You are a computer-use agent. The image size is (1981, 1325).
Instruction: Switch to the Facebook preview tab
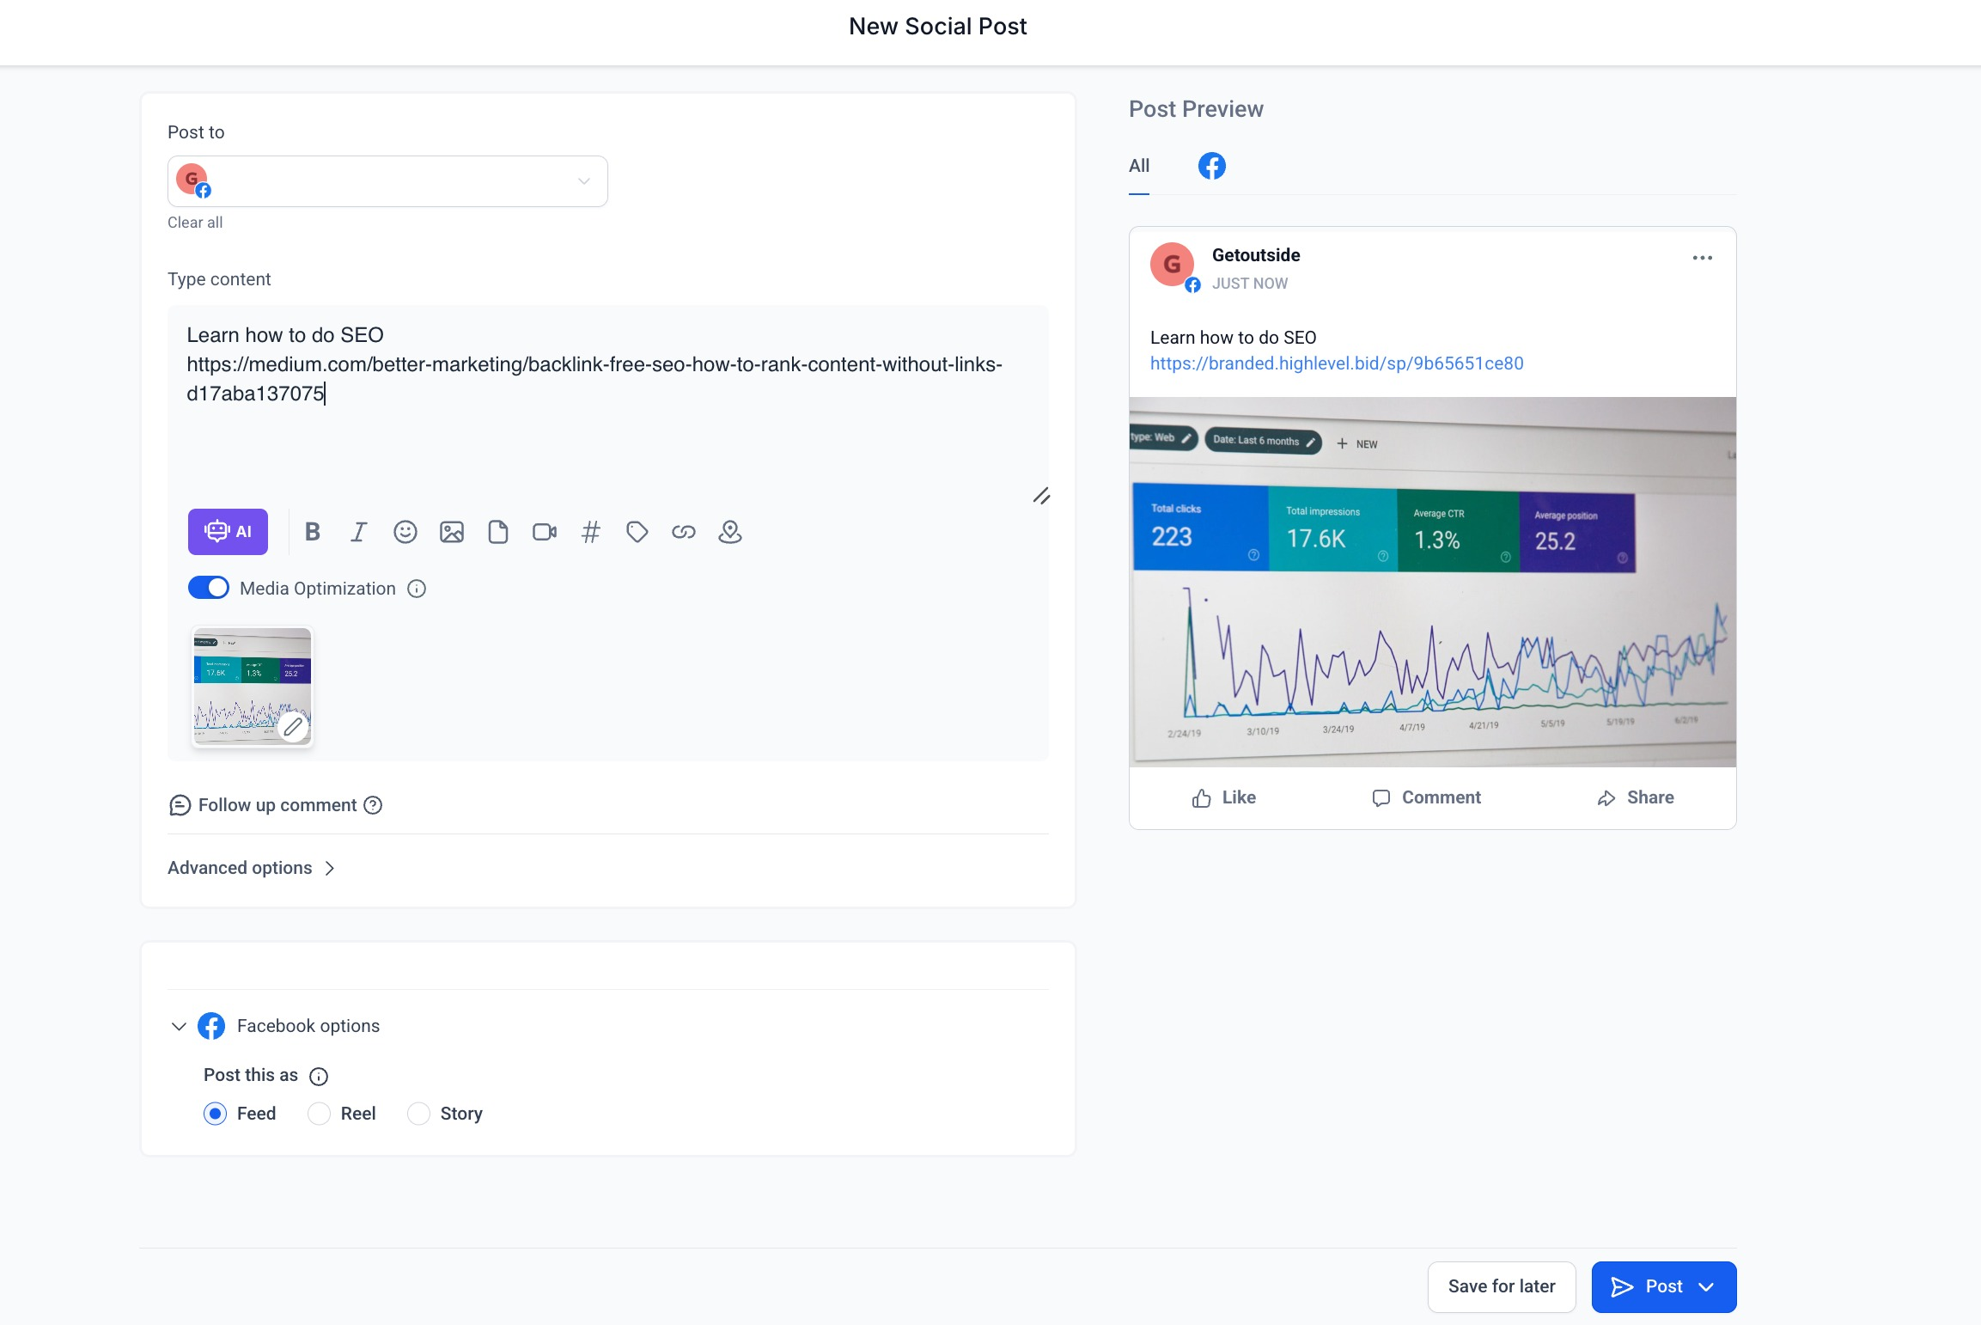1211,166
